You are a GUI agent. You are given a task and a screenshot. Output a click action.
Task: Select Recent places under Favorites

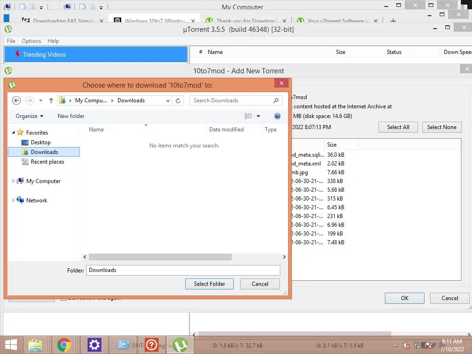click(x=47, y=162)
